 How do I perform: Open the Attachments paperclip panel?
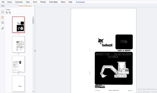(3, 28)
